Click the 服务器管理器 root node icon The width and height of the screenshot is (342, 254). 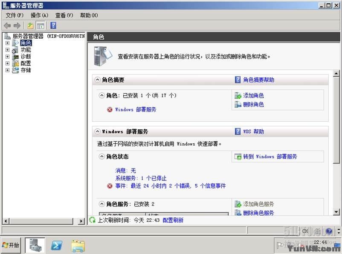point(7,36)
